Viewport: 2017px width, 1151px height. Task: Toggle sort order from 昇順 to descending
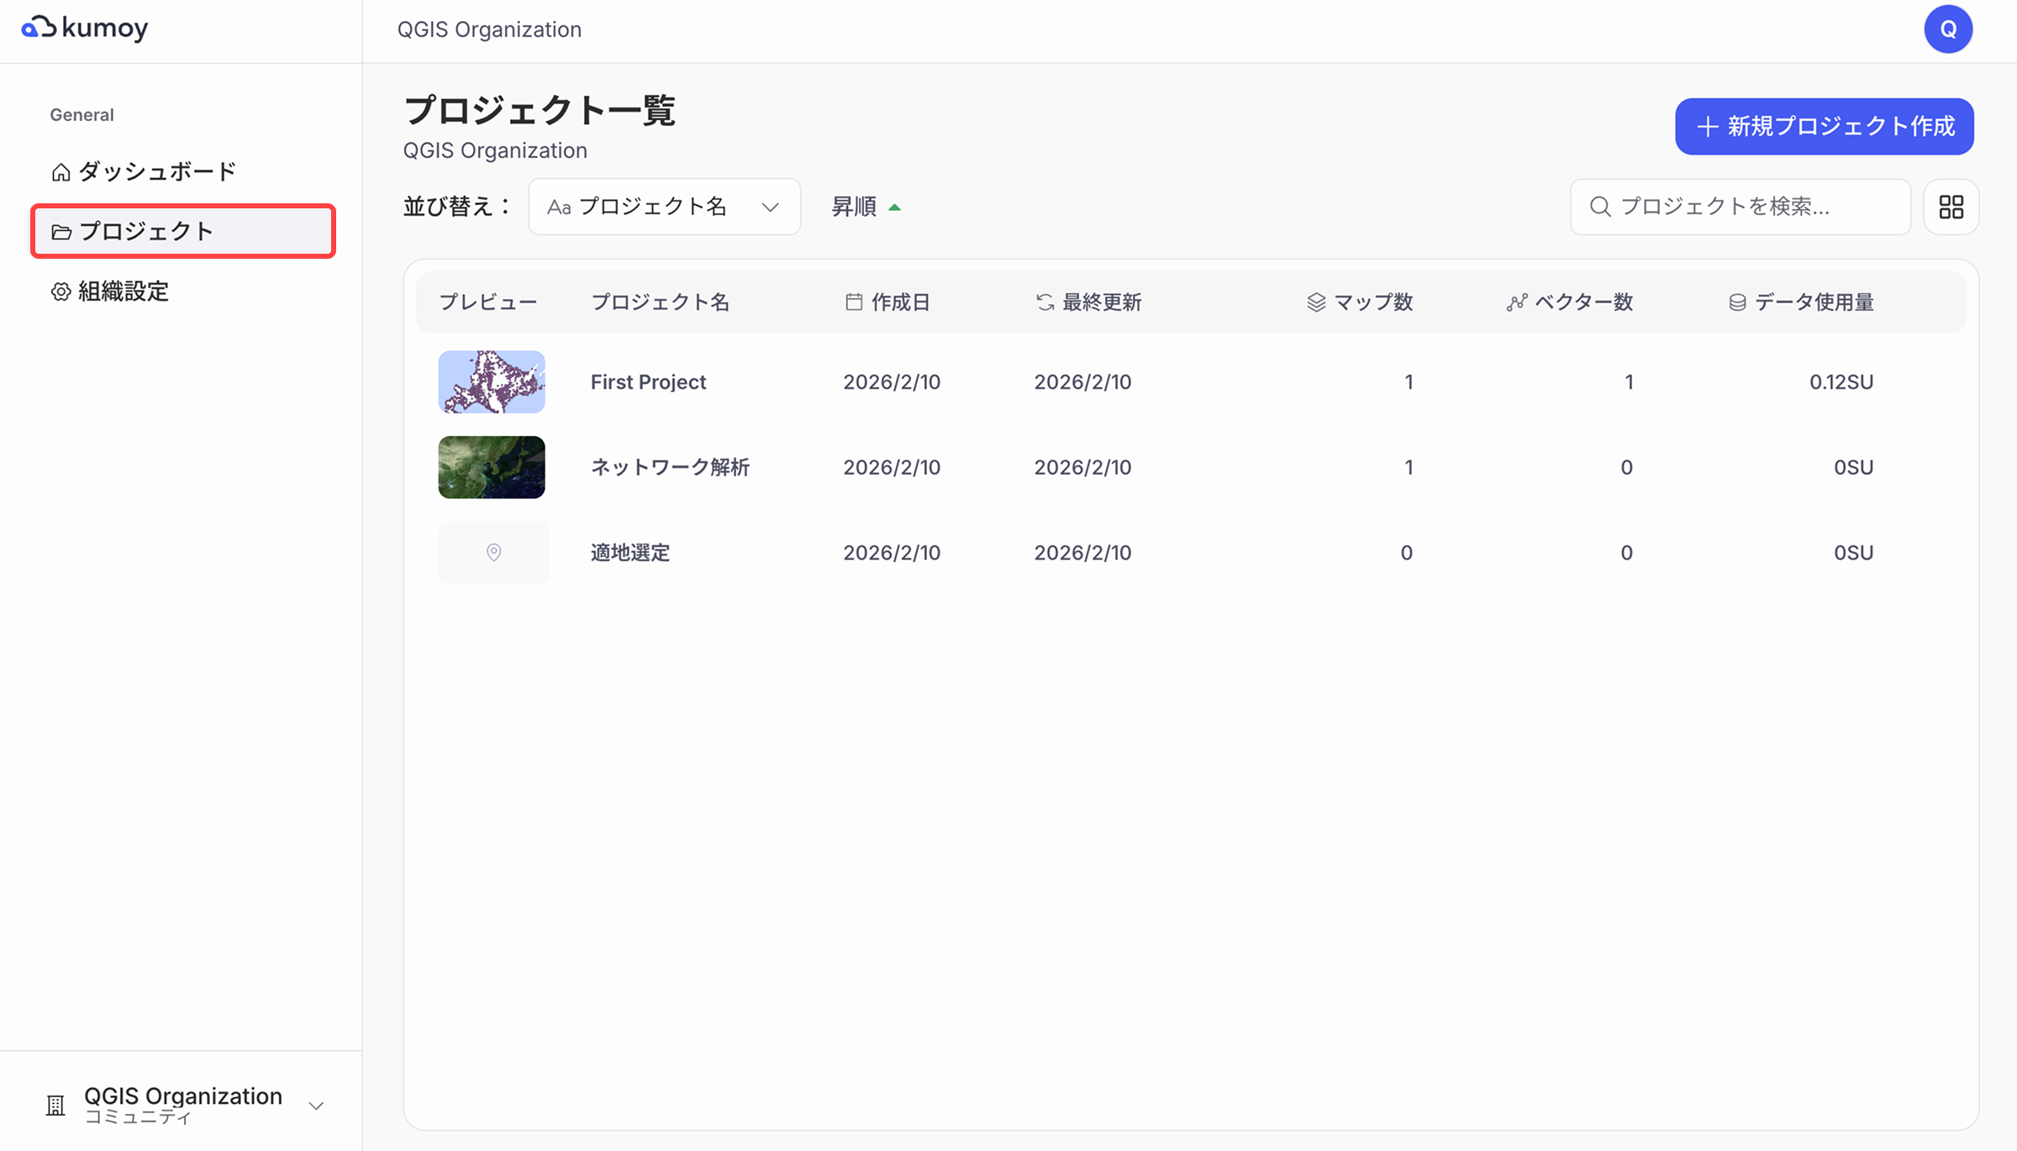(x=866, y=207)
